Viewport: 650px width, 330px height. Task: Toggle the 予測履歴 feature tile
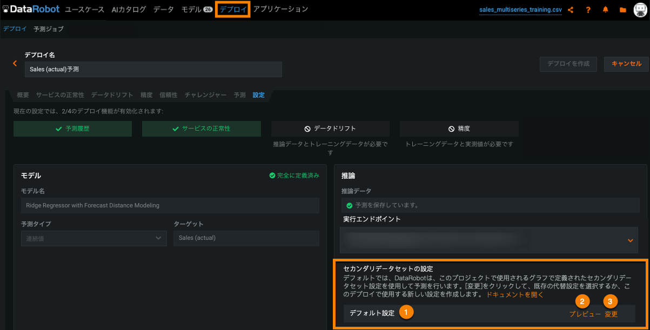pyautogui.click(x=72, y=129)
